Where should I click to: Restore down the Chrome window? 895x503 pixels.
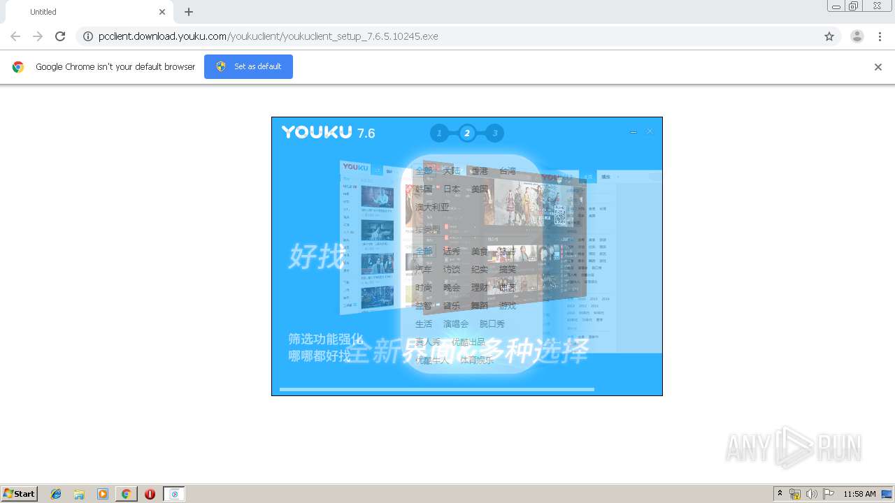[853, 6]
